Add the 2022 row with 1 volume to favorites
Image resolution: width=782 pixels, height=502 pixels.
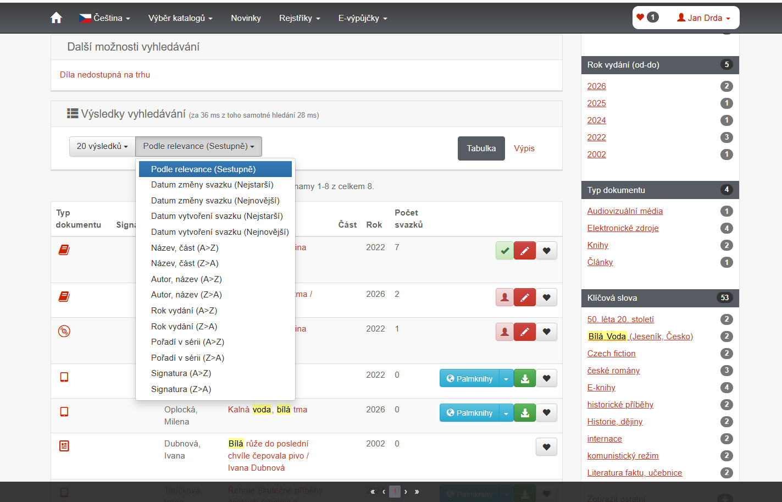(x=546, y=332)
